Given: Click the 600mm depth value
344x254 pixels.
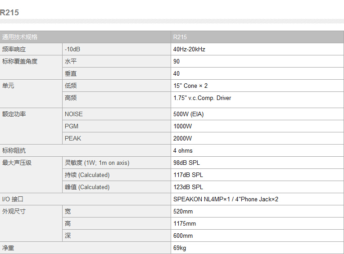Looking at the screenshot, I should pyautogui.click(x=183, y=236).
